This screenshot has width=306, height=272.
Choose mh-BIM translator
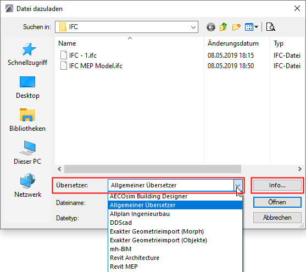tap(175, 249)
